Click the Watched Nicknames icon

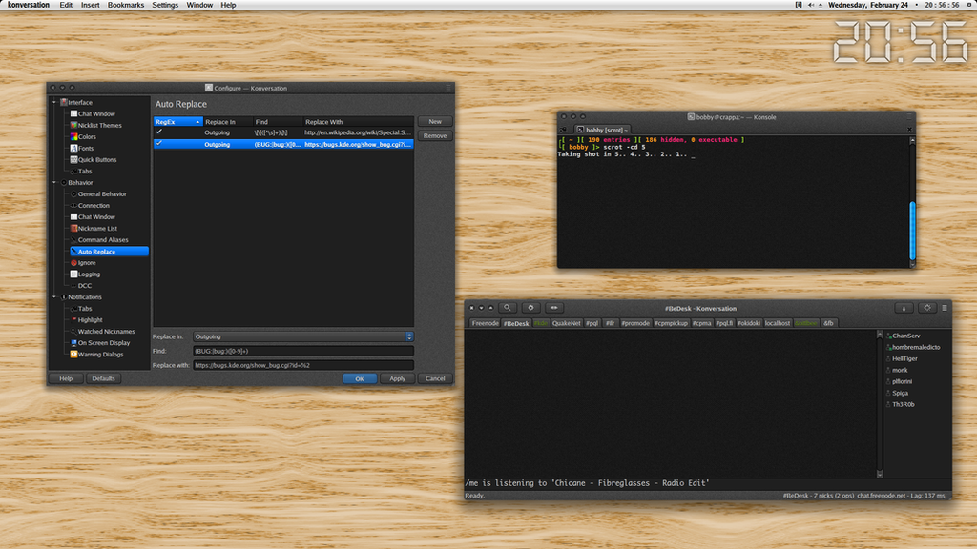pyautogui.click(x=73, y=331)
